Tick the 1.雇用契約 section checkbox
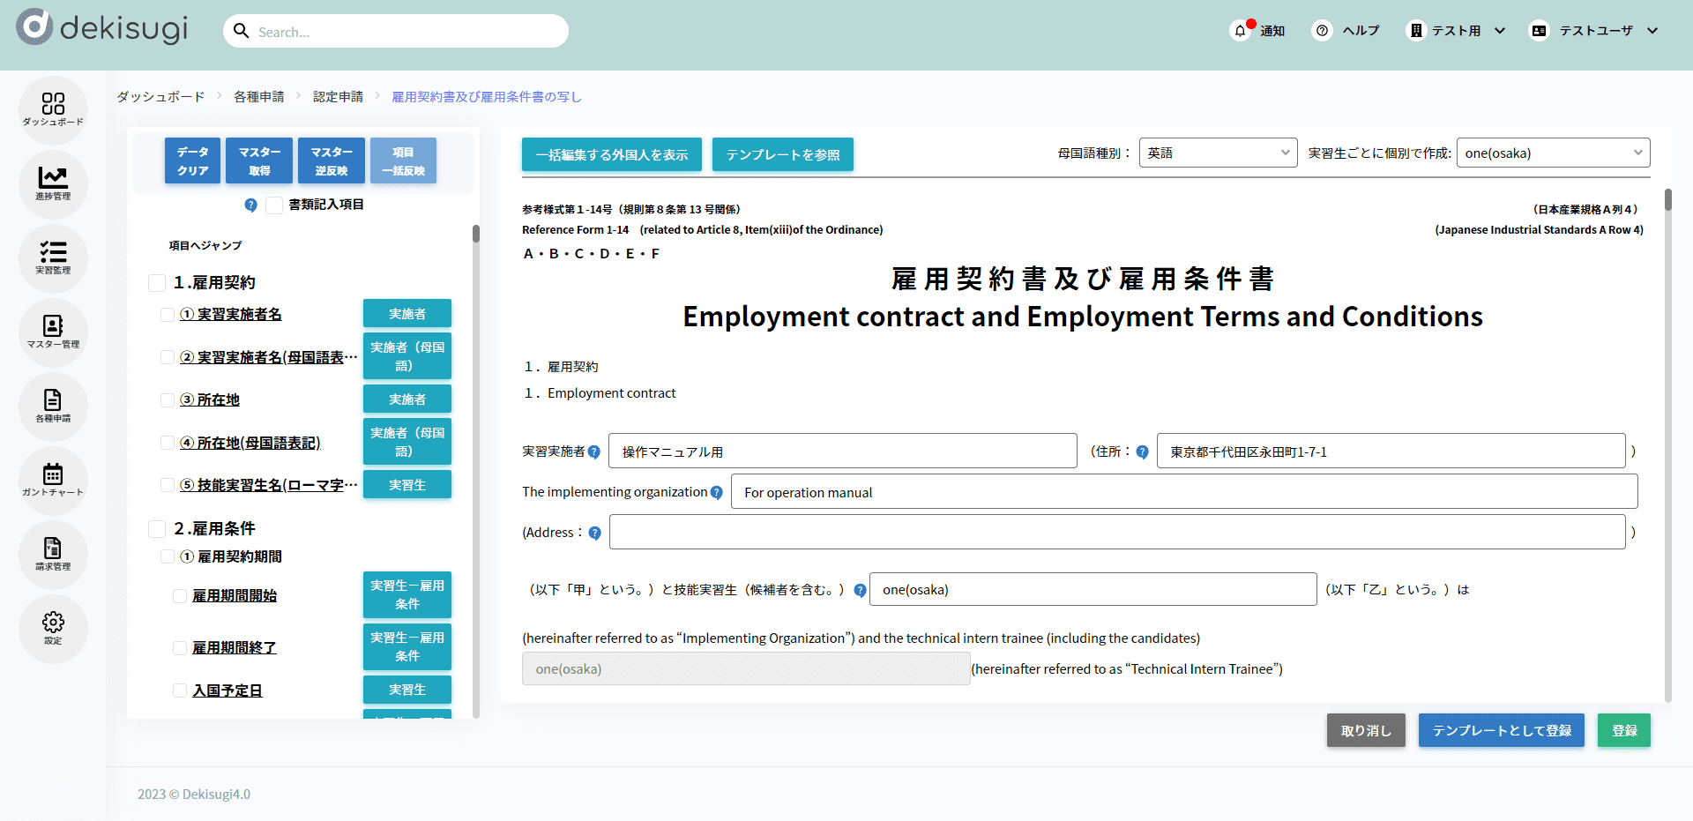 tap(157, 283)
